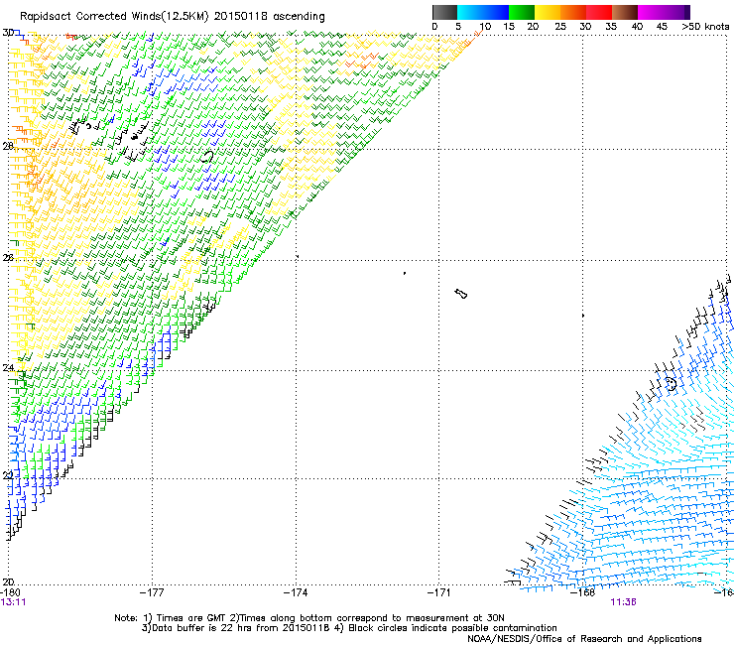Click the latitude label '24' on the left axis
The image size is (734, 645).
click(8, 368)
